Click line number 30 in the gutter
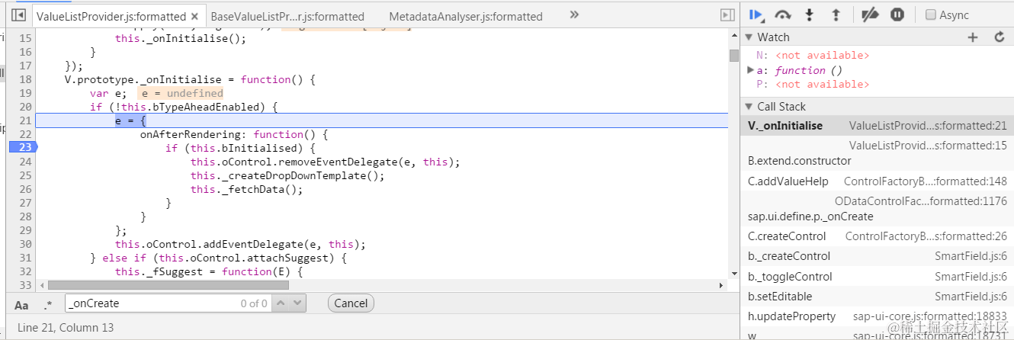1014x340 pixels. point(24,244)
